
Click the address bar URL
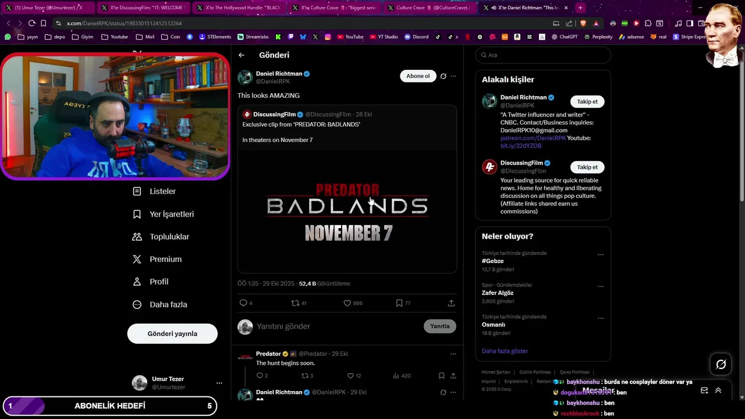pos(125,23)
